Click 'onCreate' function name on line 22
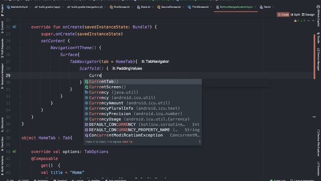 point(72,27)
